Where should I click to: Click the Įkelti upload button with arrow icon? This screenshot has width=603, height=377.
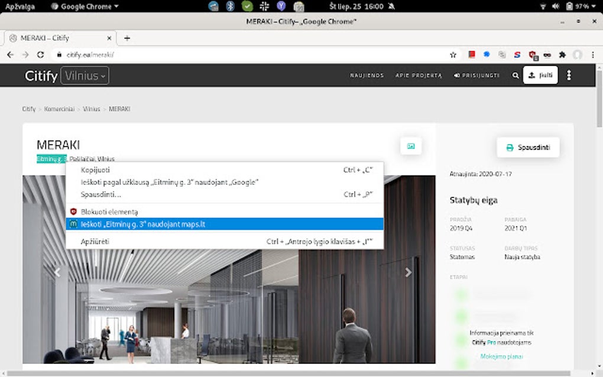(x=540, y=75)
